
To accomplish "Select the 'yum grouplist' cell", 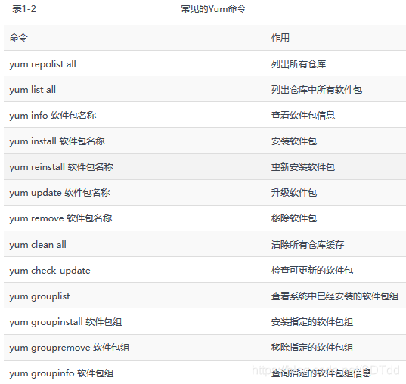I will [39, 296].
